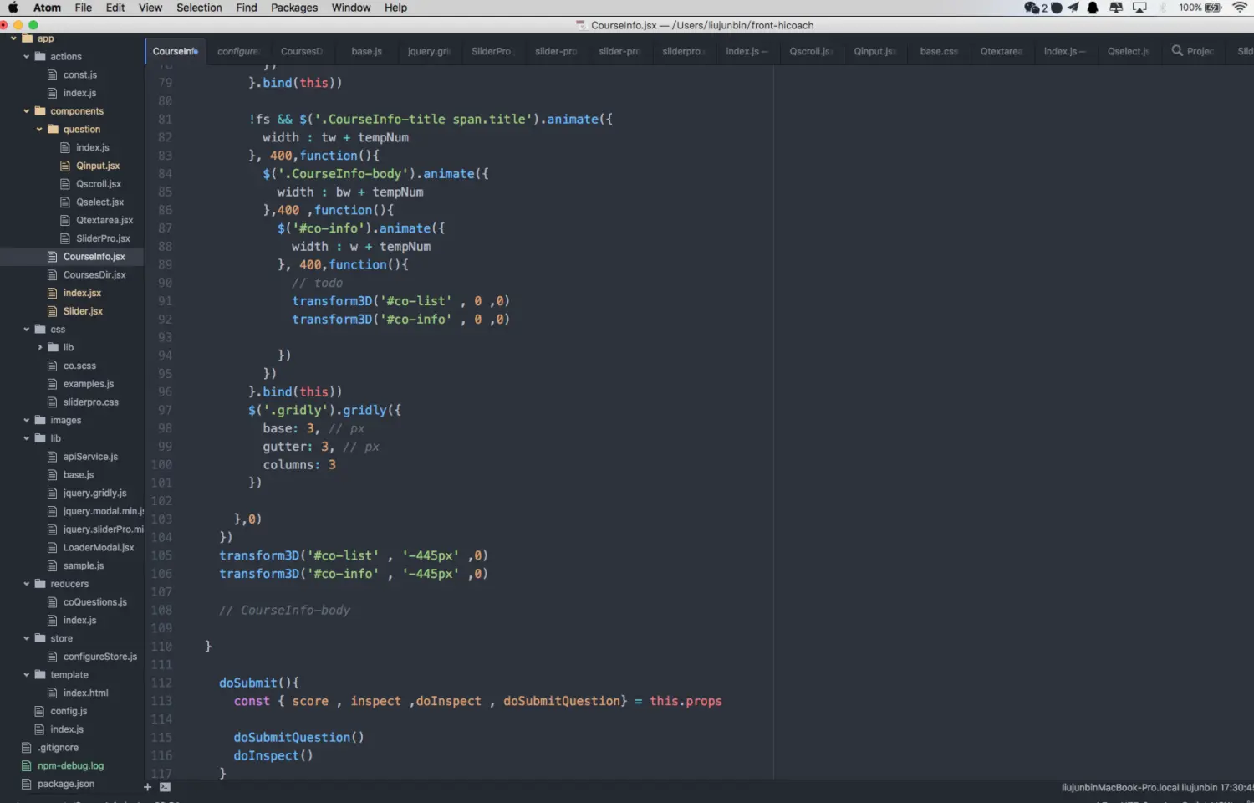Click the file icon beside configureStore.js
The image size is (1254, 803).
click(x=53, y=657)
